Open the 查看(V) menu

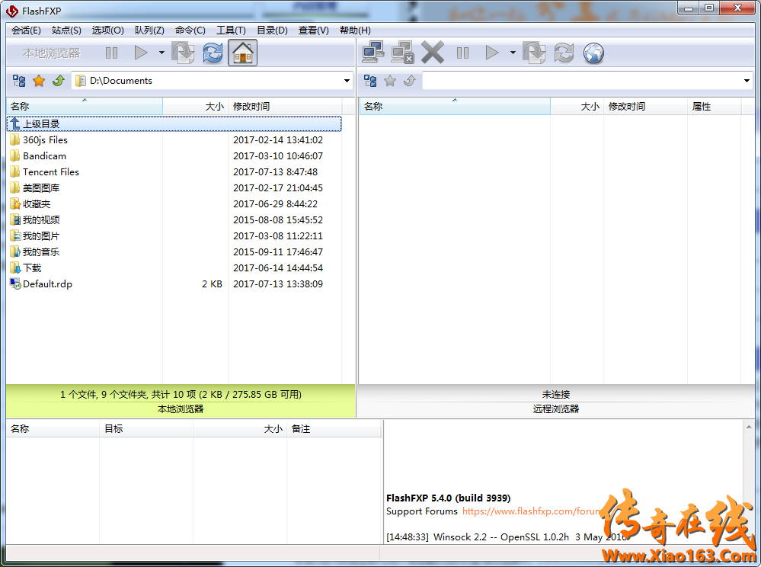314,30
